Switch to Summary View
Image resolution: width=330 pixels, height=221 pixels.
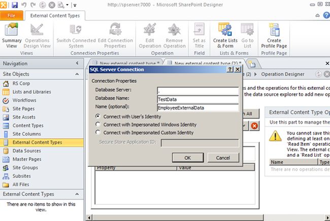[12, 35]
